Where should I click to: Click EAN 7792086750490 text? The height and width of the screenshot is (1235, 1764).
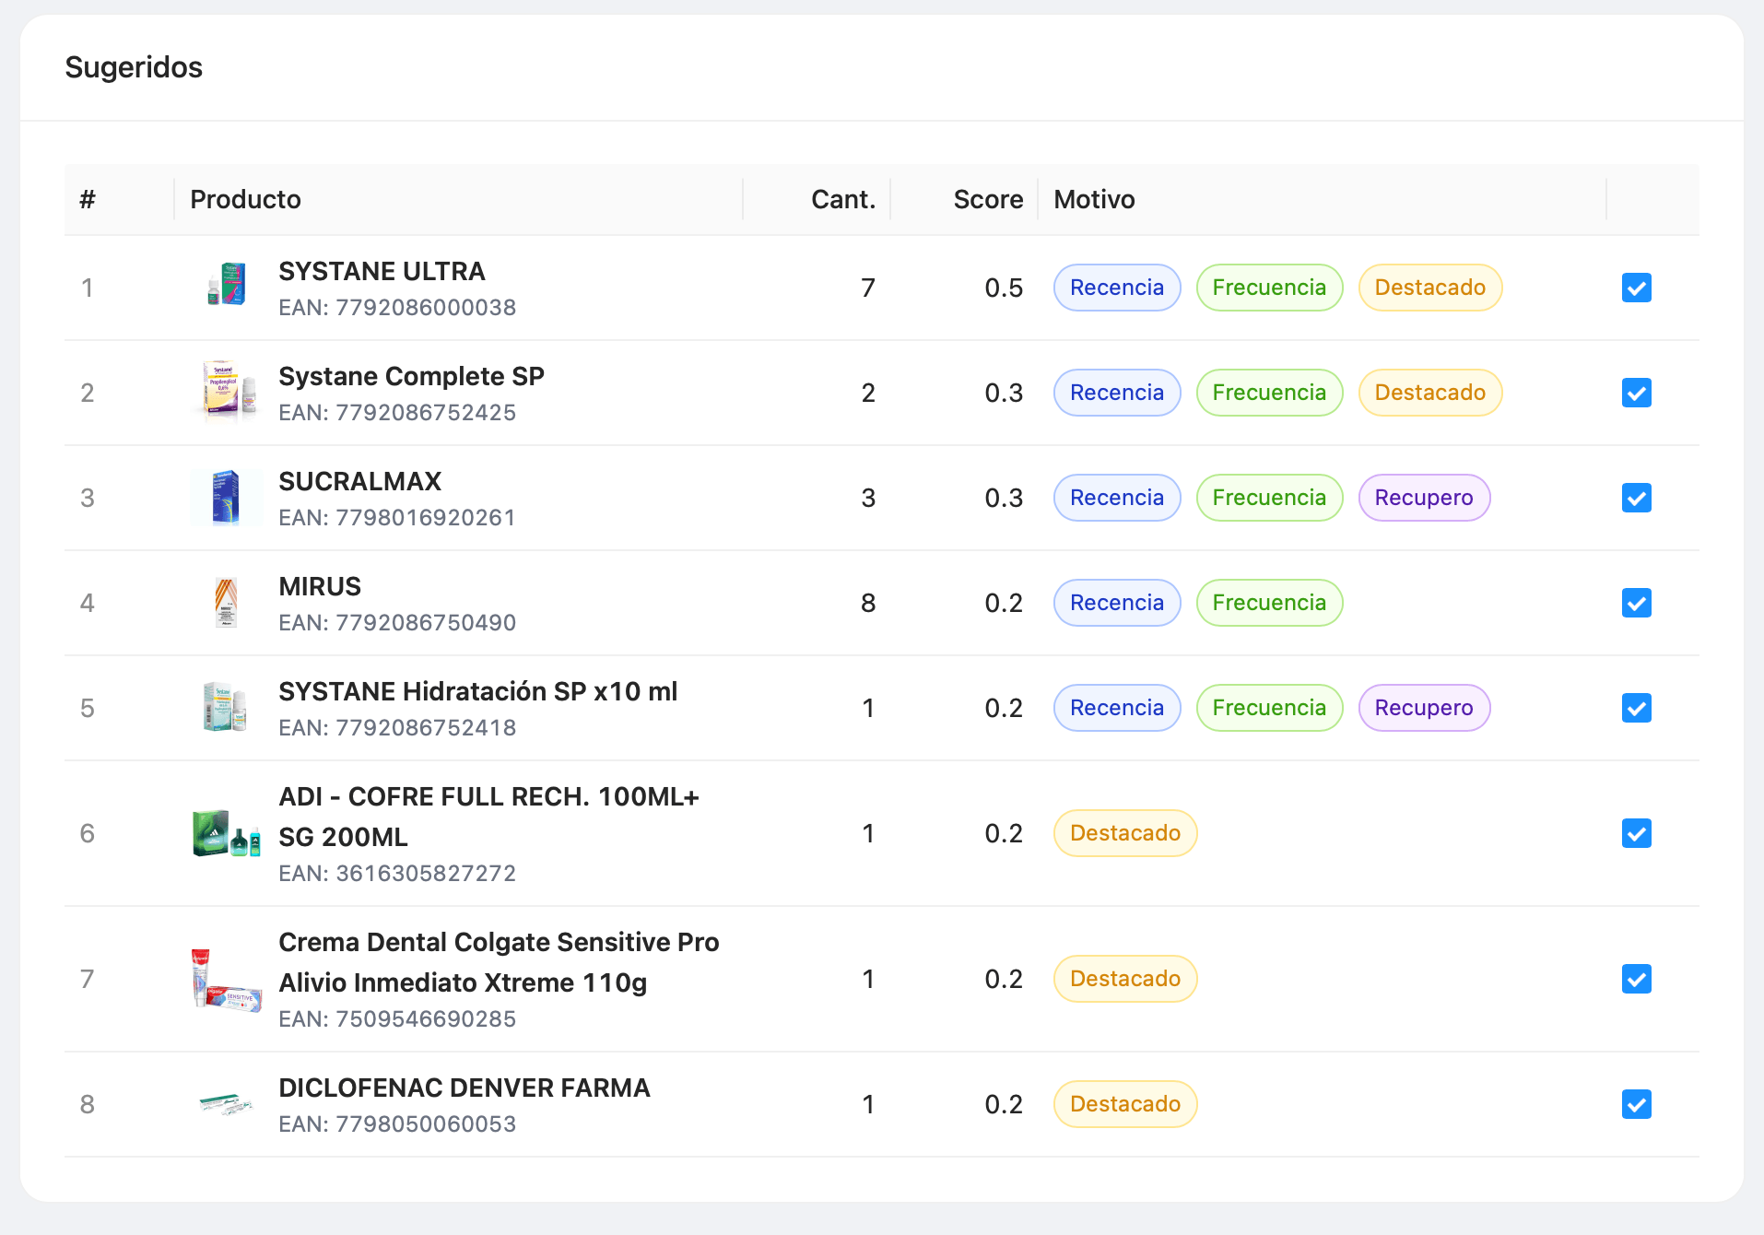[397, 623]
